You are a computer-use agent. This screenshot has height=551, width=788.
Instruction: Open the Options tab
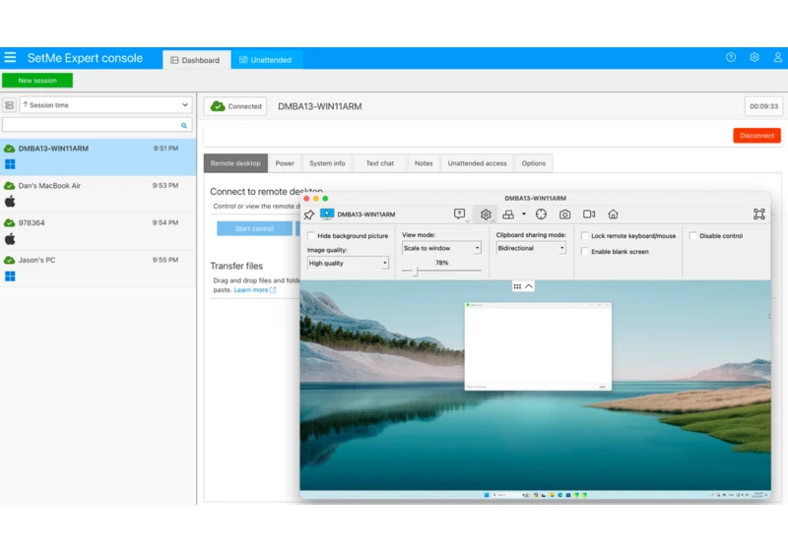534,163
